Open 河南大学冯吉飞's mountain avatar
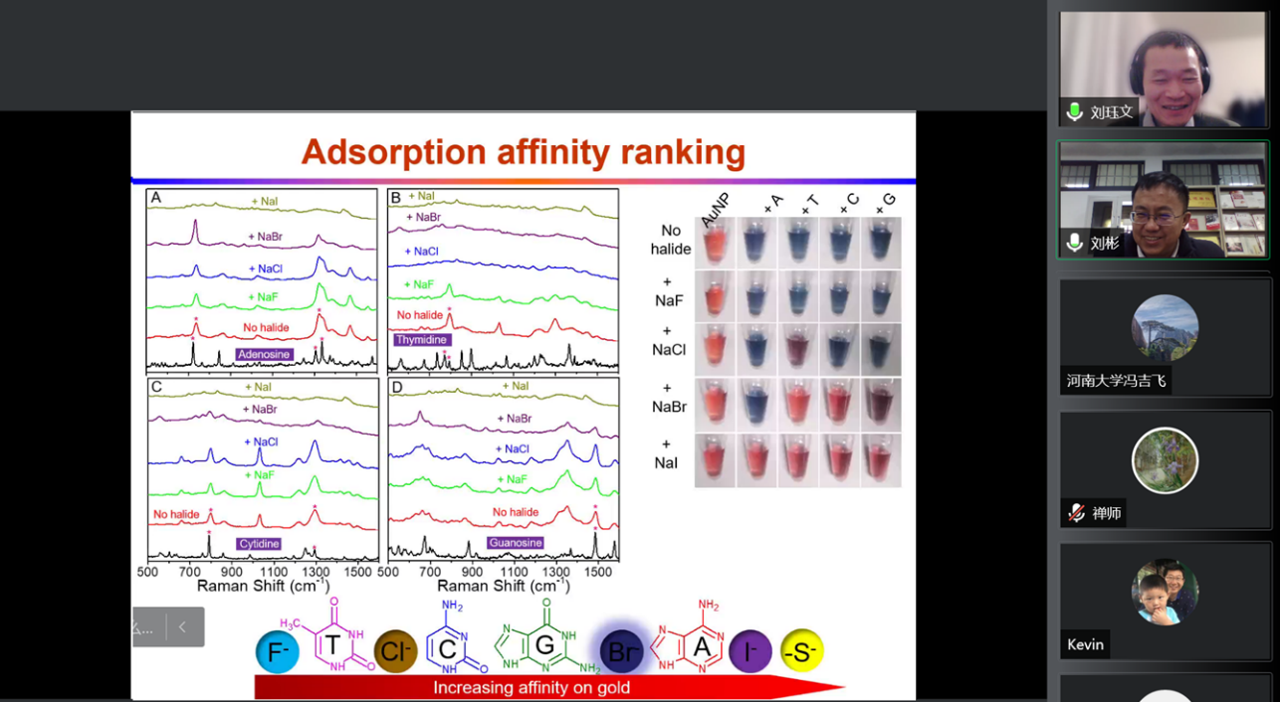This screenshot has height=702, width=1280. [1164, 327]
